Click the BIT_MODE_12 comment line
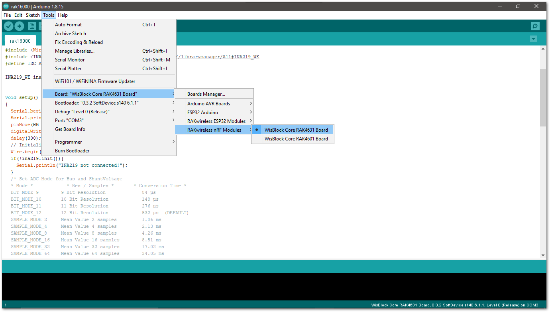The image size is (550, 312). pos(100,213)
